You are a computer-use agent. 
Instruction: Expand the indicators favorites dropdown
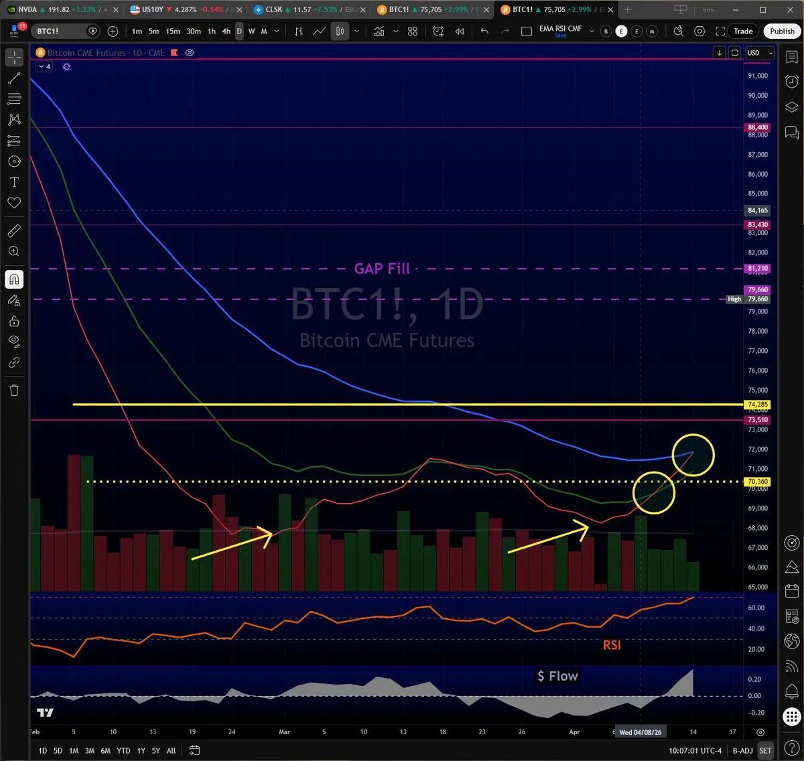click(395, 31)
